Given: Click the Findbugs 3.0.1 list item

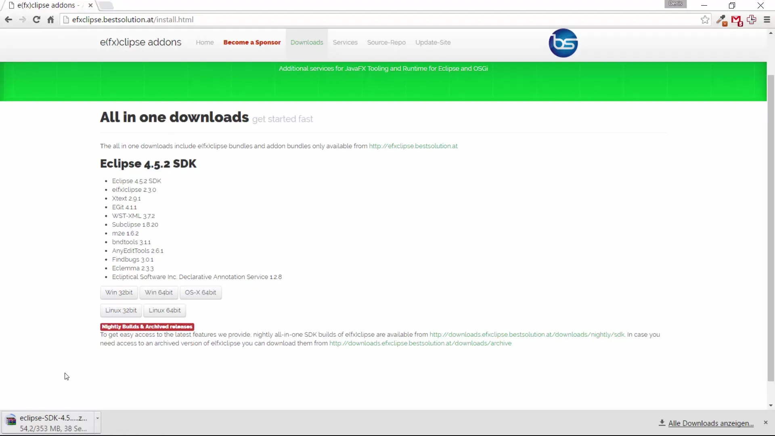Looking at the screenshot, I should [x=133, y=260].
